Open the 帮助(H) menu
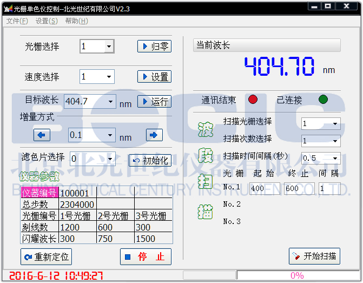 tap(76, 21)
